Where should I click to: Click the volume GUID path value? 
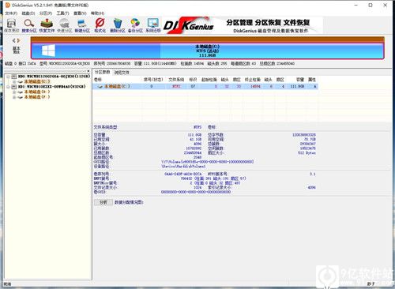[208, 162]
